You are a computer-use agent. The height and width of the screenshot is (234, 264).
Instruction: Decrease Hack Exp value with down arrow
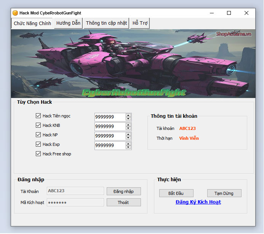click(128, 147)
